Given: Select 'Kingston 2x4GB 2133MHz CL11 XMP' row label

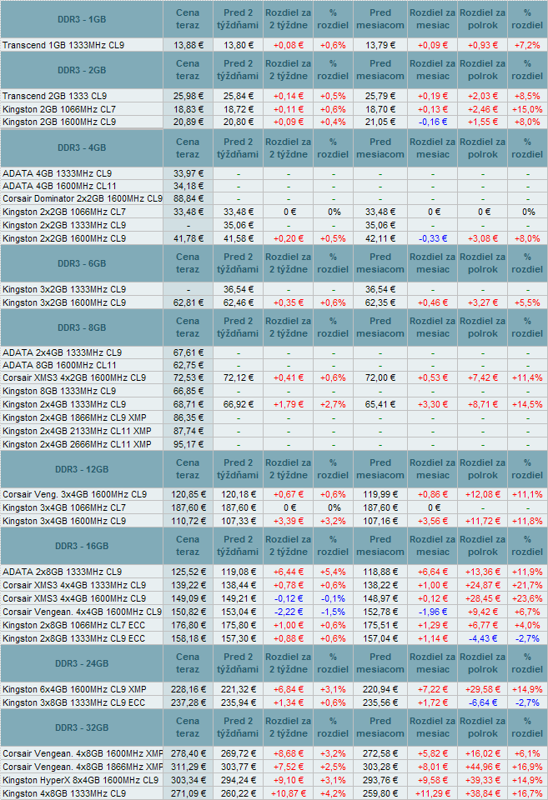Looking at the screenshot, I should [x=77, y=431].
